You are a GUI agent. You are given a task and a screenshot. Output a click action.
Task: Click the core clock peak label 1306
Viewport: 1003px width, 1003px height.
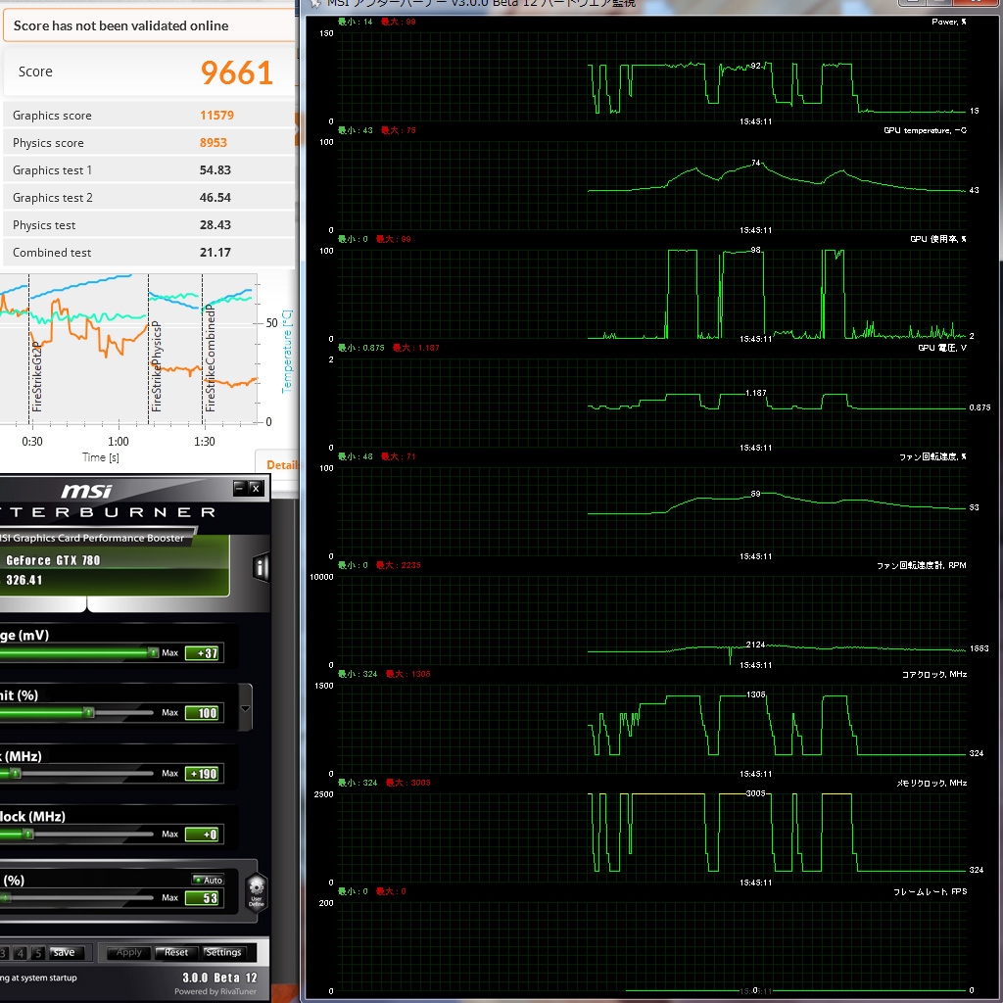tap(755, 694)
